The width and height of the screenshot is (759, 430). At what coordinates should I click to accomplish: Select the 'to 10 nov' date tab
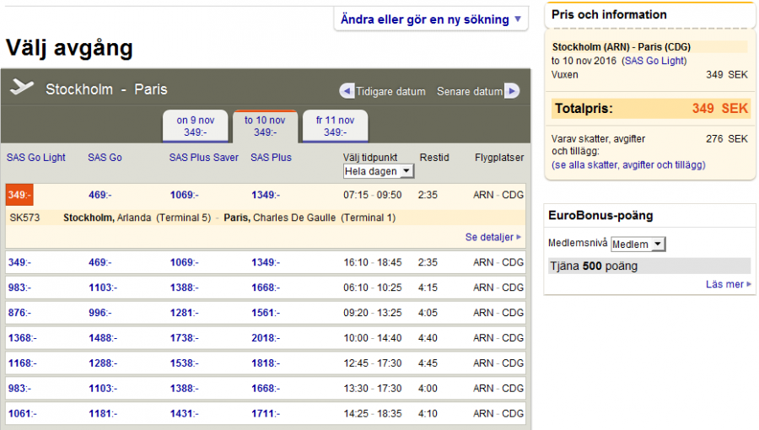(x=265, y=126)
